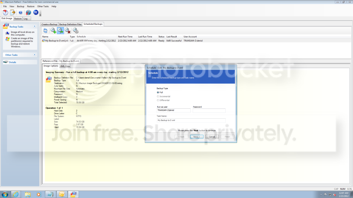Click the My Backup to D.xml.job file icon
Screen dimensions: 353x198
pos(43,41)
